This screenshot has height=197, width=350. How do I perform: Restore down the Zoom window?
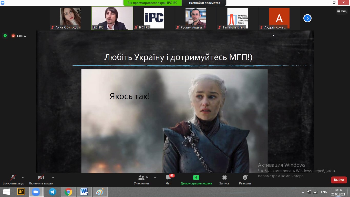(334, 3)
